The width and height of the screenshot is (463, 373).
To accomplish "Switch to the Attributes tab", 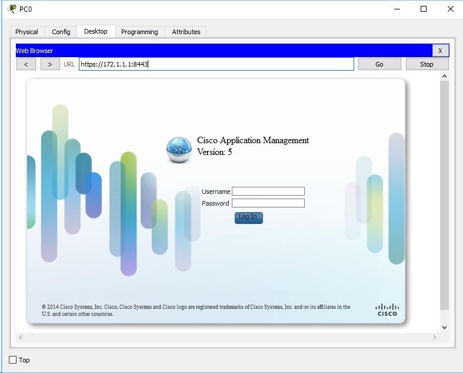I will [186, 32].
